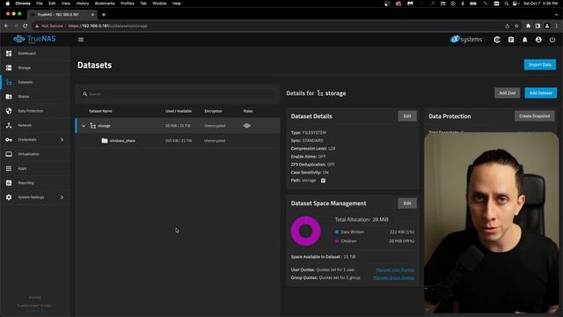Open the Profiles menu

coord(127,4)
